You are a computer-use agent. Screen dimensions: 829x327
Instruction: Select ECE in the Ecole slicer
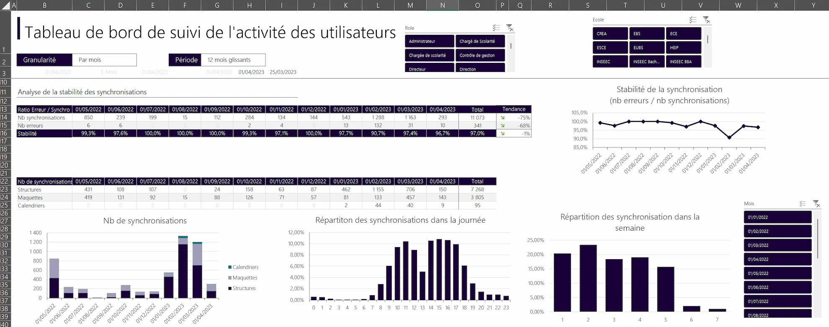point(684,33)
